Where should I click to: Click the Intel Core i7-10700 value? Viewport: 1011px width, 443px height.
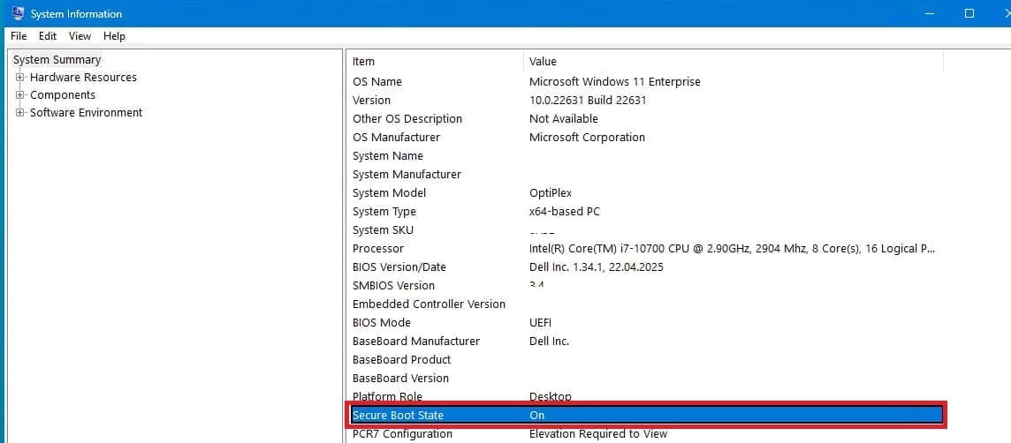[x=732, y=249]
